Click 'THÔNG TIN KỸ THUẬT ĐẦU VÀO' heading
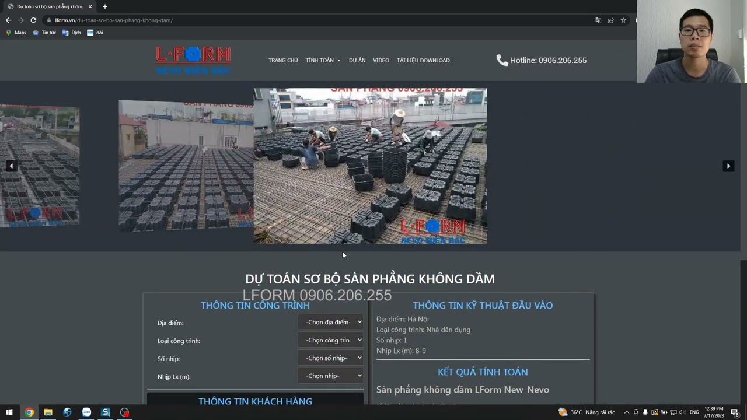Image resolution: width=747 pixels, height=420 pixels. coord(483,305)
